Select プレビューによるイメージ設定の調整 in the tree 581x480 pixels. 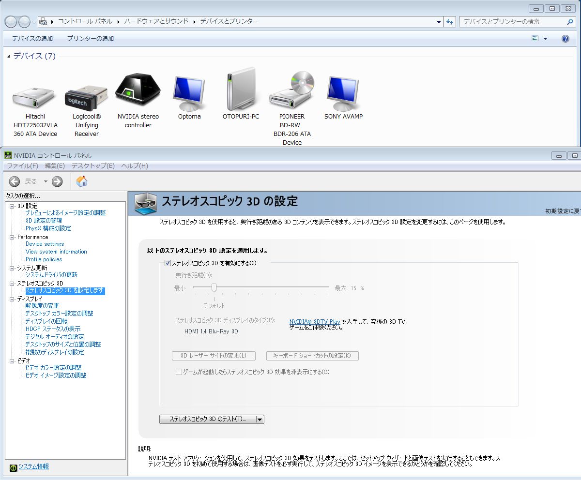point(65,213)
